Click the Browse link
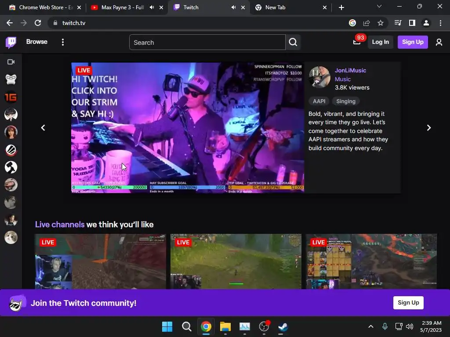The image size is (450, 337). point(37,42)
